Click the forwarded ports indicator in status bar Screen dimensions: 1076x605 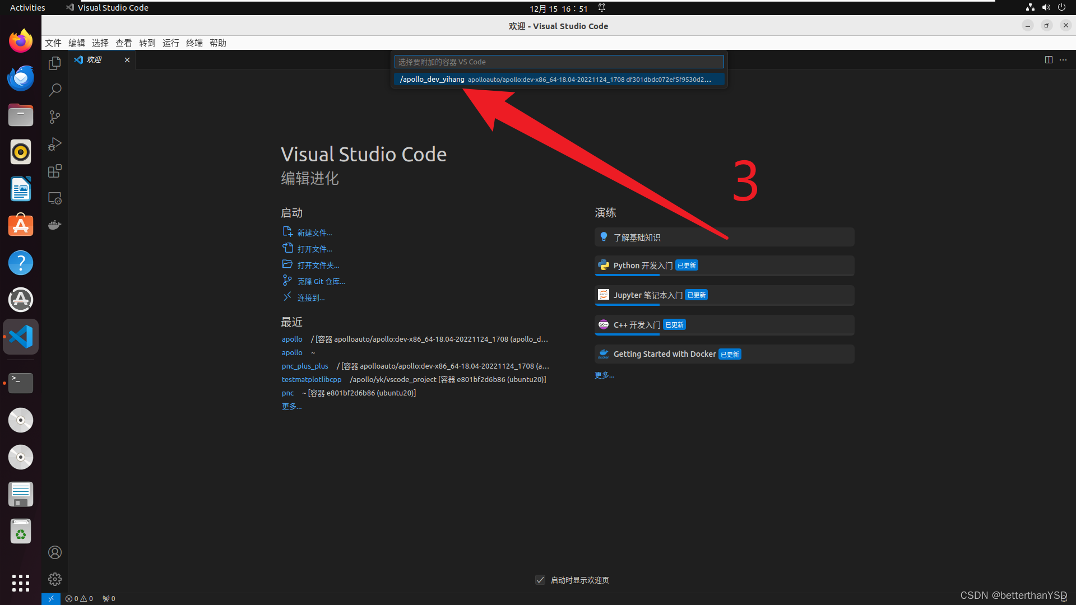point(109,598)
